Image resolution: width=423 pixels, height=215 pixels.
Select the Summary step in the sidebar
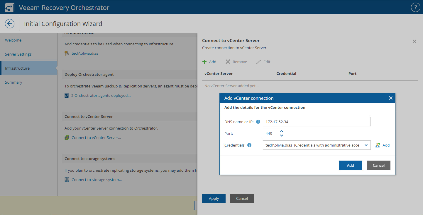click(x=13, y=82)
